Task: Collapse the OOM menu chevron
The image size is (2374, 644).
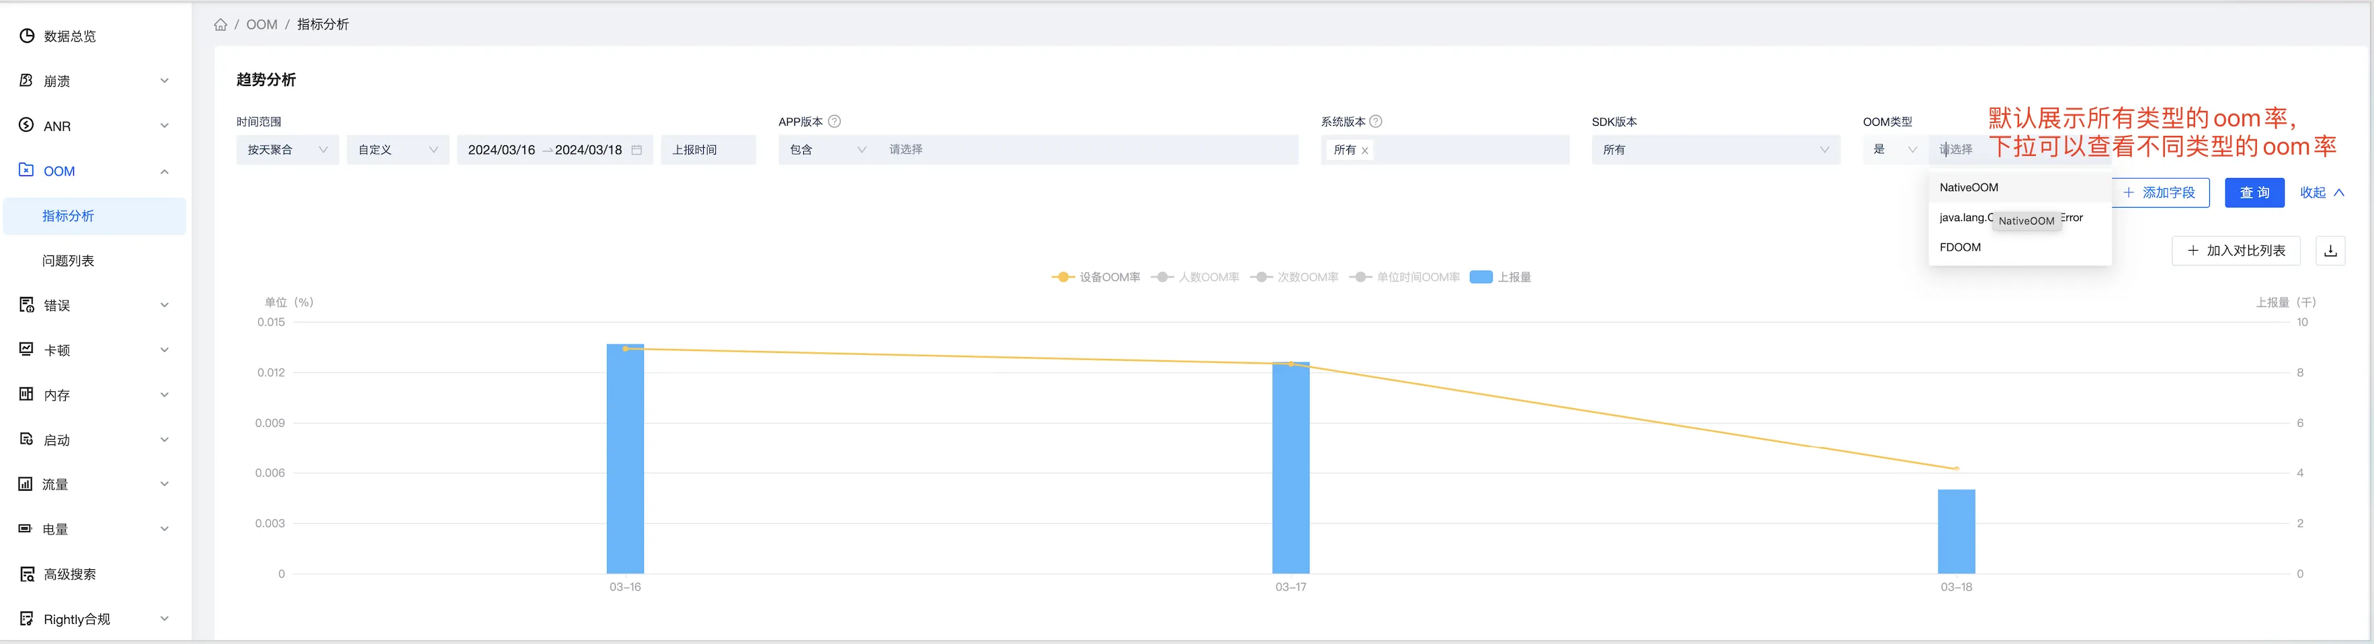Action: (x=164, y=171)
